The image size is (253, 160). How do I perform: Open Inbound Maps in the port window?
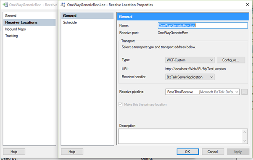29,29
